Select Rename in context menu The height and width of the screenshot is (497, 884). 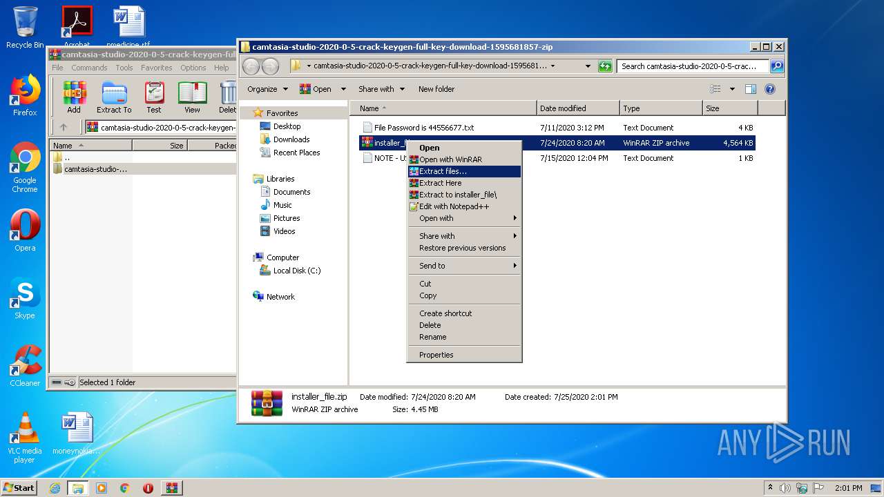click(x=465, y=337)
